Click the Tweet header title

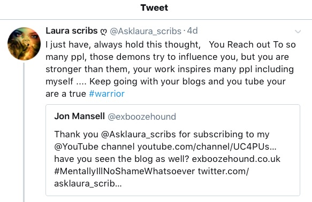point(154,7)
